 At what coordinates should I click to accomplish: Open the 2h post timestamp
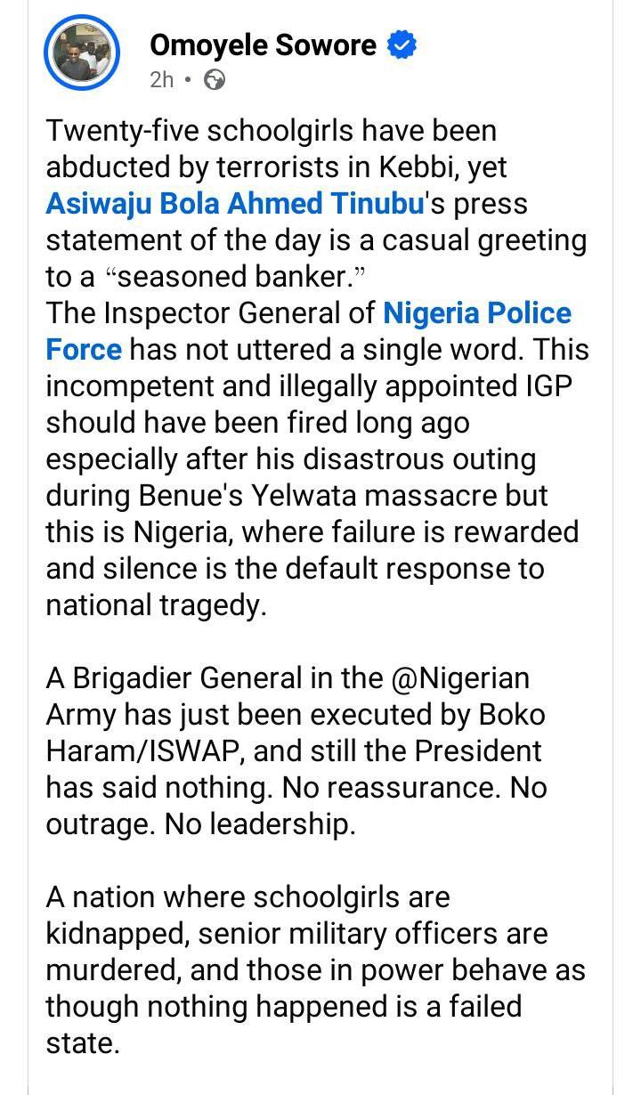coord(161,80)
